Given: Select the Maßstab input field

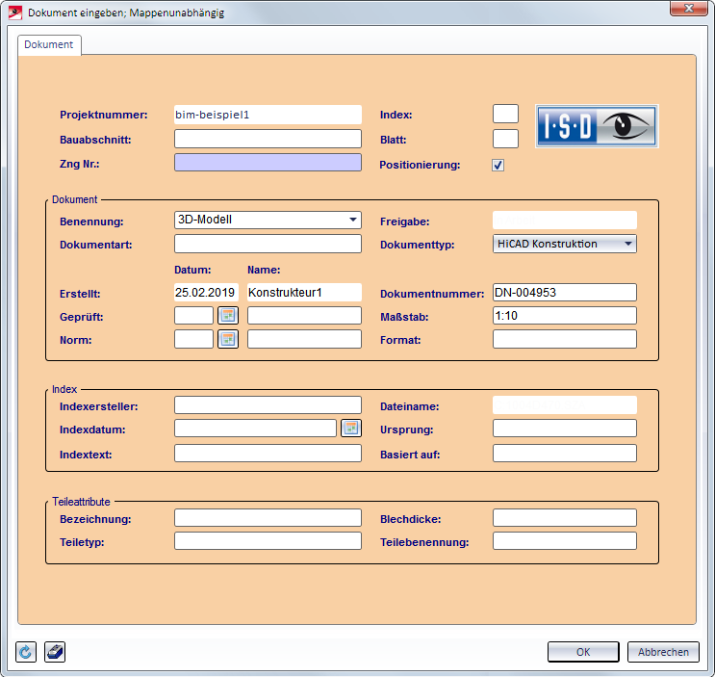Looking at the screenshot, I should click(x=564, y=316).
